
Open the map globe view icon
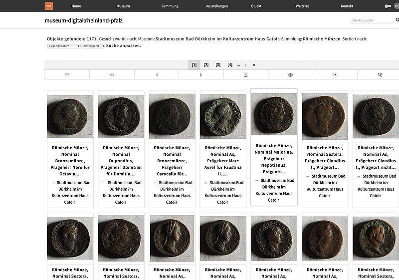[x=290, y=75]
